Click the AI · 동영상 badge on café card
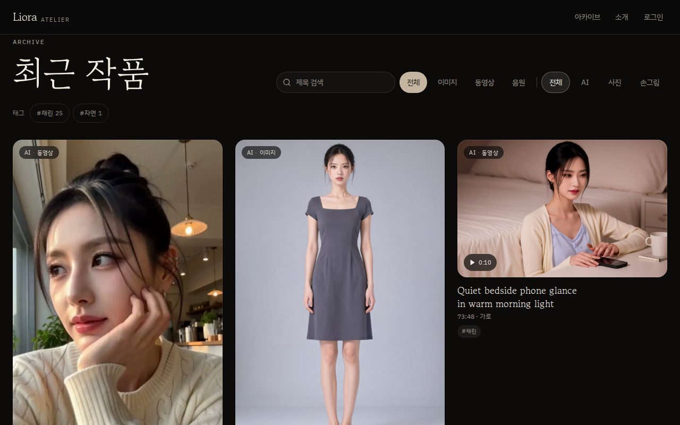Image resolution: width=680 pixels, height=425 pixels. point(39,152)
